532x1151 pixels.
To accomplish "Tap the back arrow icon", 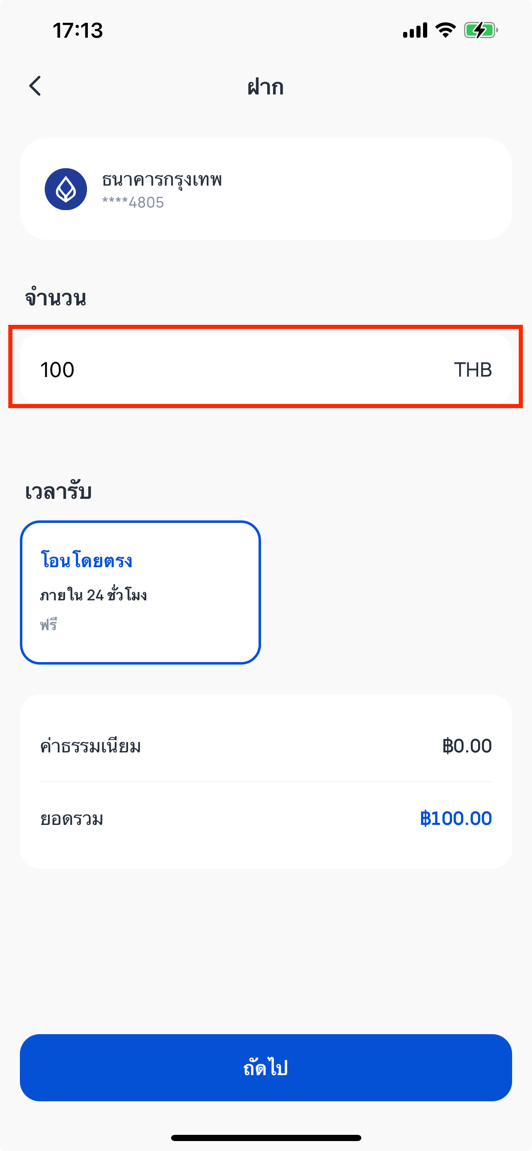I will tap(35, 86).
